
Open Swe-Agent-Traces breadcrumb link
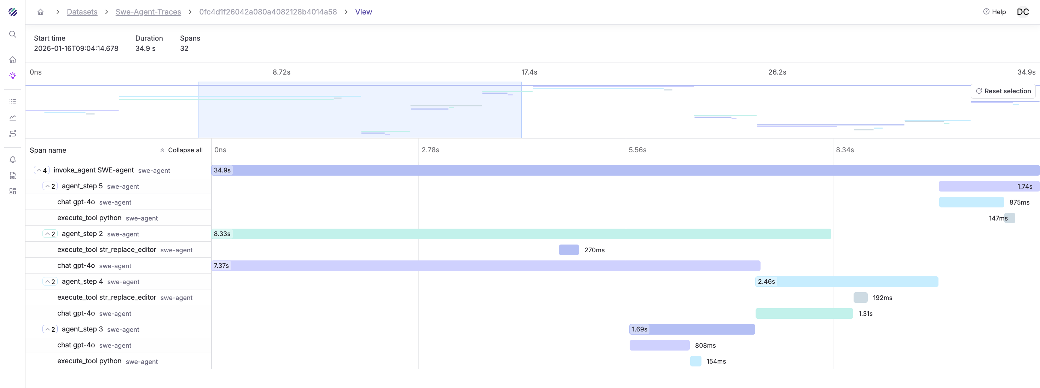(148, 12)
